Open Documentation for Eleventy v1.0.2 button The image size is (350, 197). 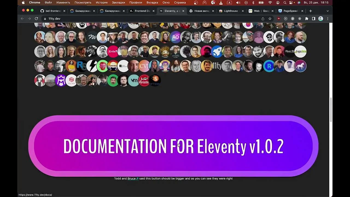click(173, 146)
